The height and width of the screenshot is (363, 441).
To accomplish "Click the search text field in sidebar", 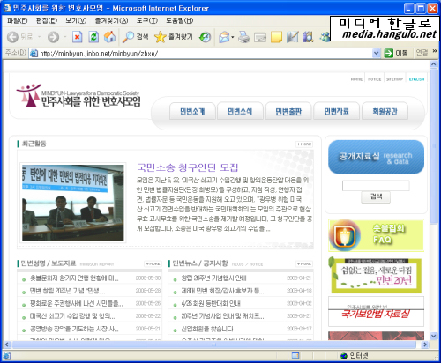I will [x=376, y=186].
